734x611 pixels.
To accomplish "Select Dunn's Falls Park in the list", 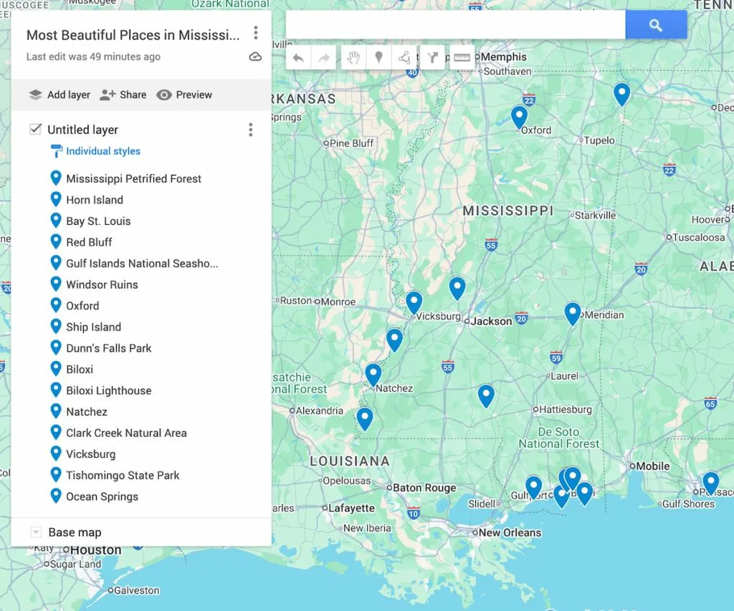I will [109, 348].
